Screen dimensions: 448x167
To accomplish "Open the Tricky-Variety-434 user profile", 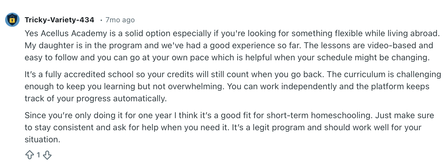I will pos(59,20).
